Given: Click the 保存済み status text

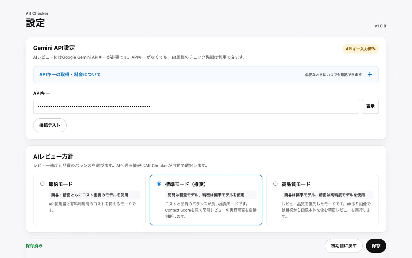Looking at the screenshot, I should pos(34,246).
